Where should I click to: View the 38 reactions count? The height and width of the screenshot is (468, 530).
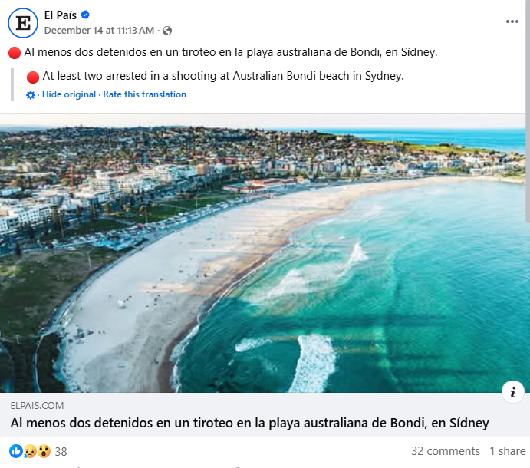[61, 451]
